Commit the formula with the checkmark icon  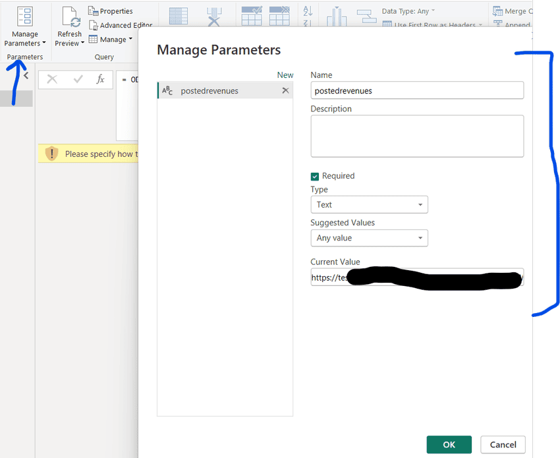(x=78, y=79)
